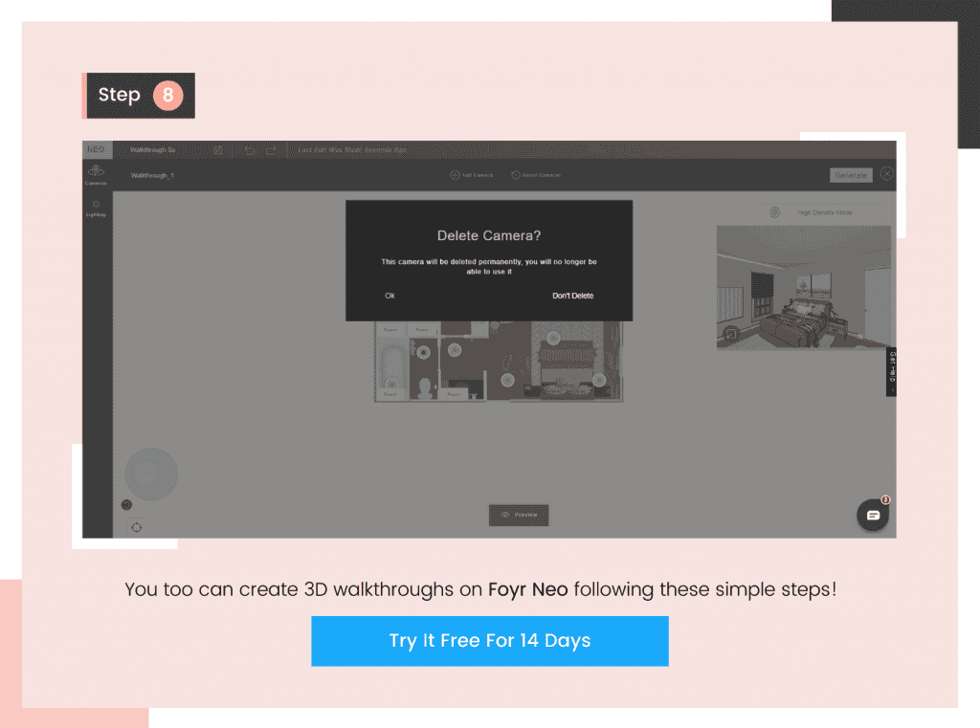Click the navigation joystick circle
The height and width of the screenshot is (728, 980).
pos(151,473)
